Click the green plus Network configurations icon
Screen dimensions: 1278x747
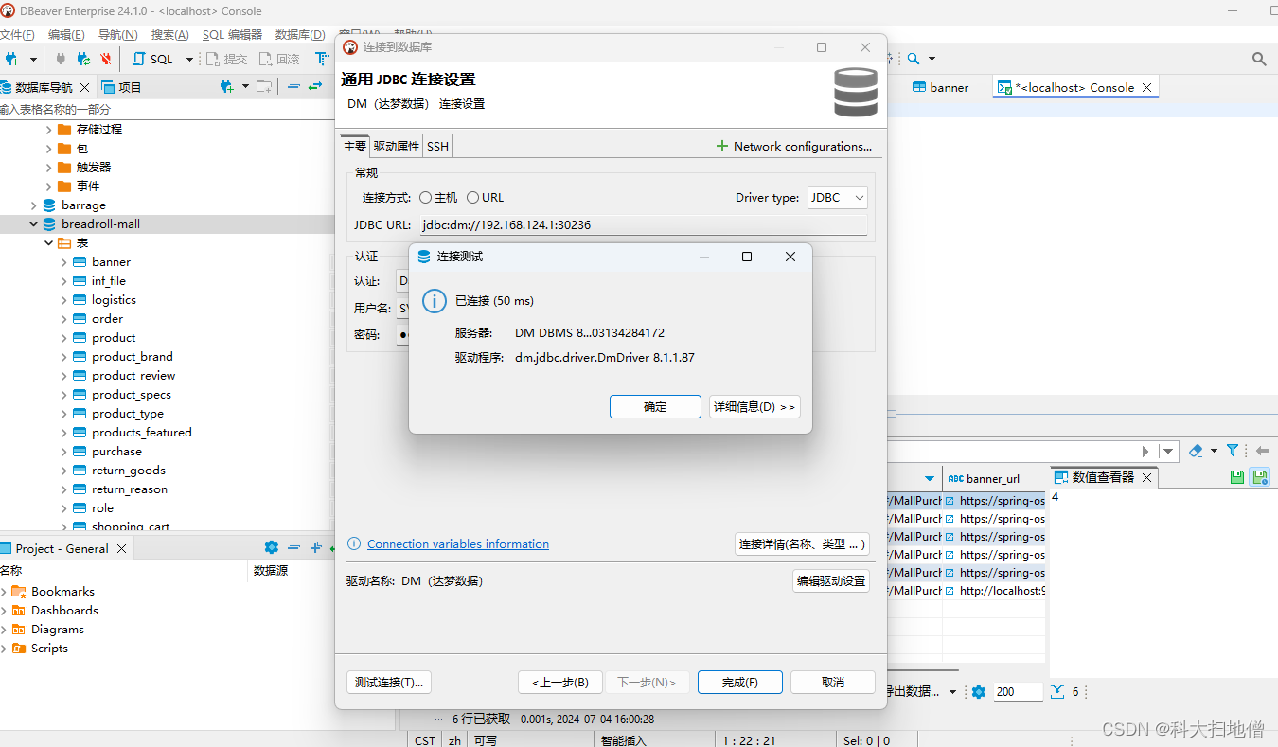point(722,147)
